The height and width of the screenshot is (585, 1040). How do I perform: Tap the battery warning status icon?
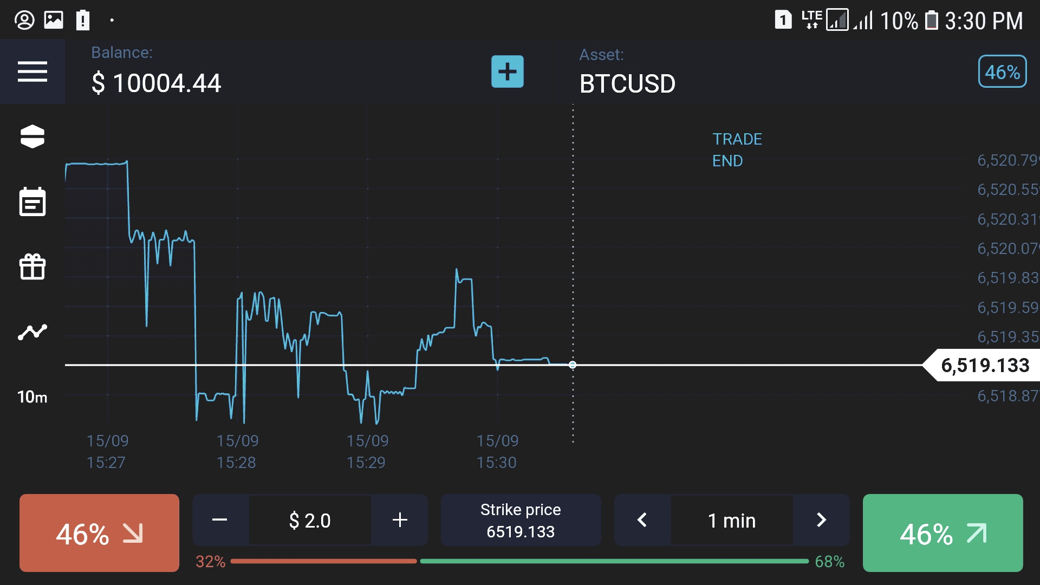(82, 21)
